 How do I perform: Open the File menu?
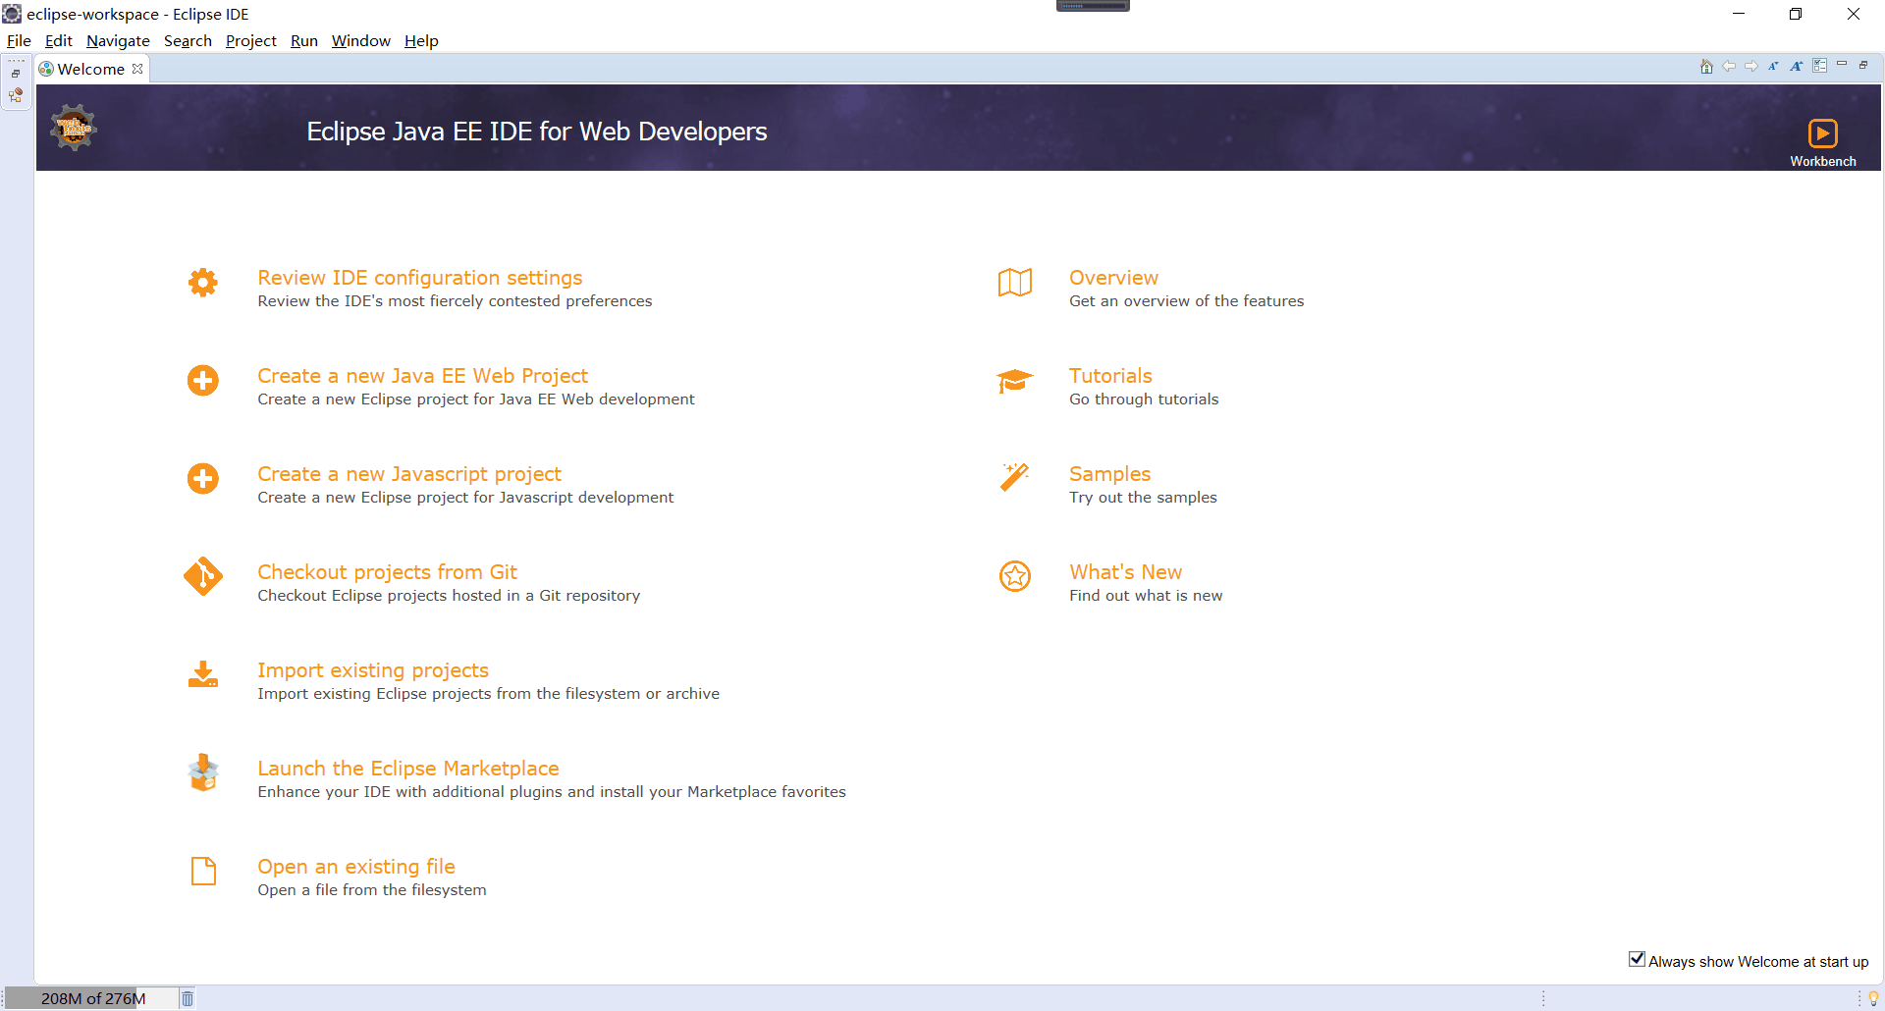point(19,40)
